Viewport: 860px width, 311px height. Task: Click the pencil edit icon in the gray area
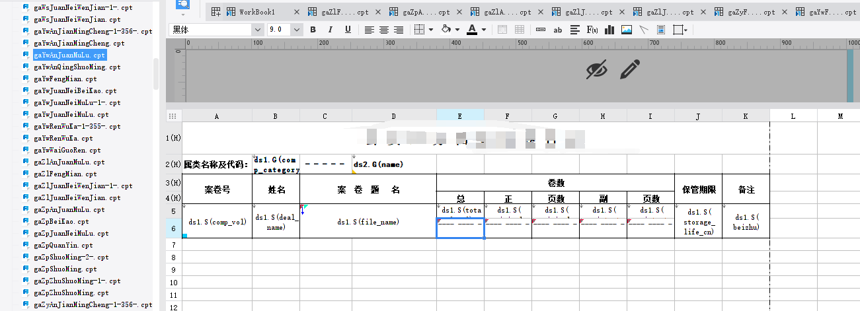pos(630,69)
